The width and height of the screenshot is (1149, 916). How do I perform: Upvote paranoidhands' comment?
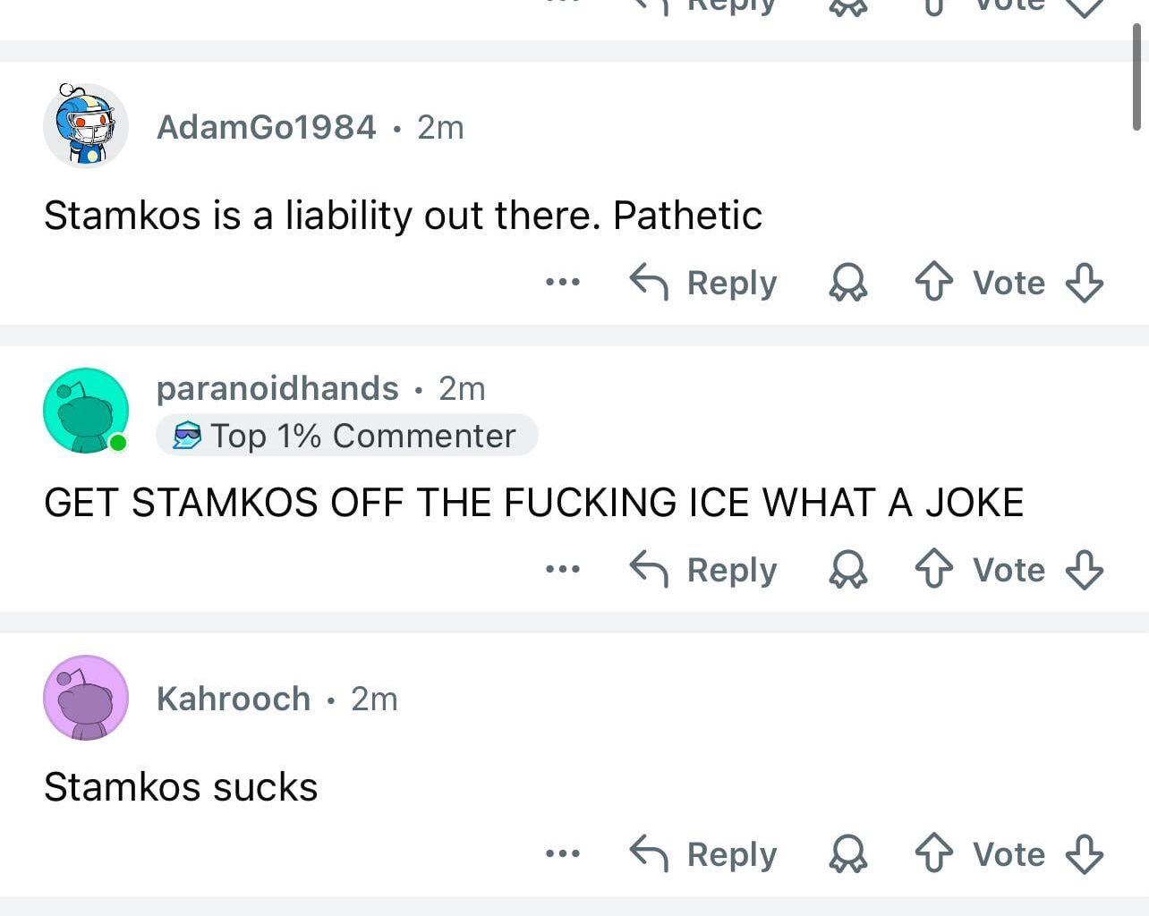click(x=933, y=570)
